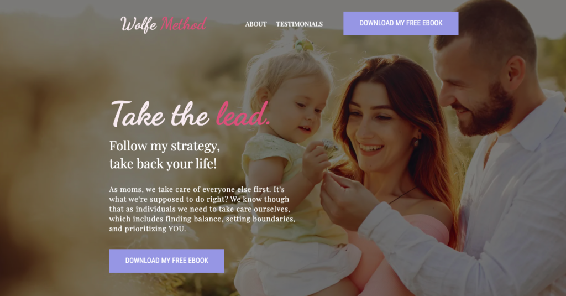The image size is (566, 296).
Task: Click the pink word 'lead.' in the headline
Action: click(x=243, y=114)
